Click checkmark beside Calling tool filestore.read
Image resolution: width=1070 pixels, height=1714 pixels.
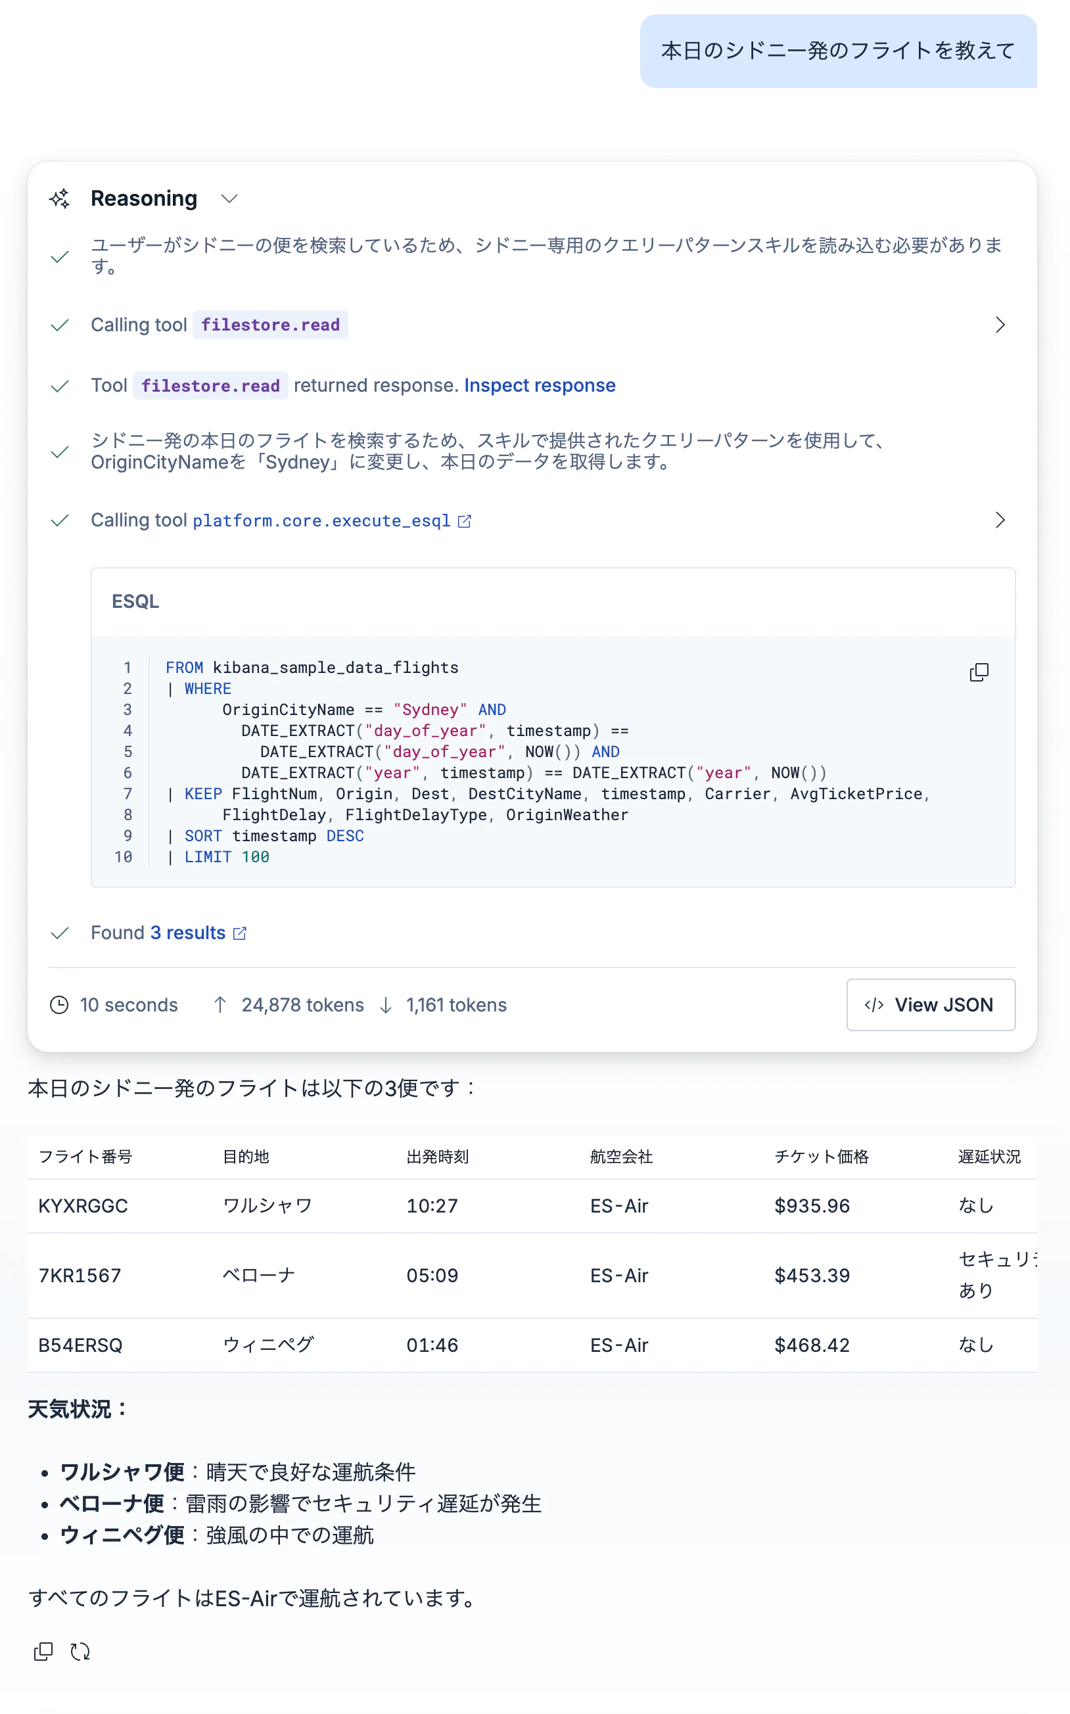point(60,325)
